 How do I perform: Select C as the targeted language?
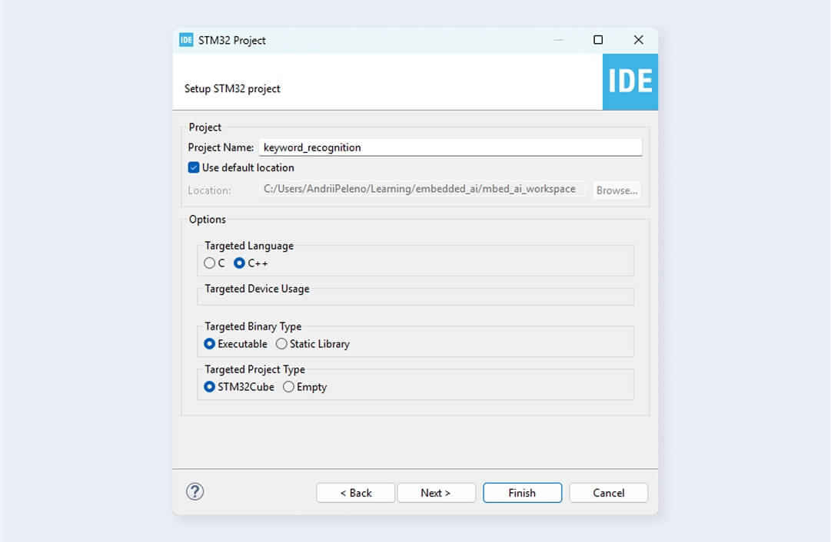point(210,263)
